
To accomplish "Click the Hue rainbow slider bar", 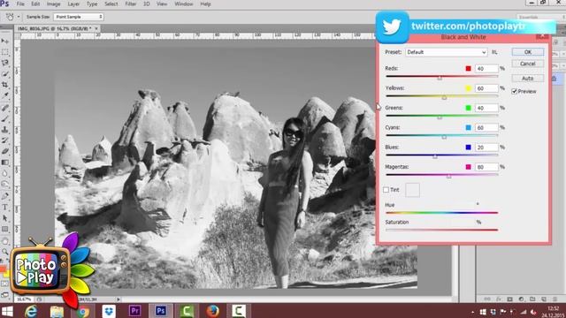I will pos(442,213).
